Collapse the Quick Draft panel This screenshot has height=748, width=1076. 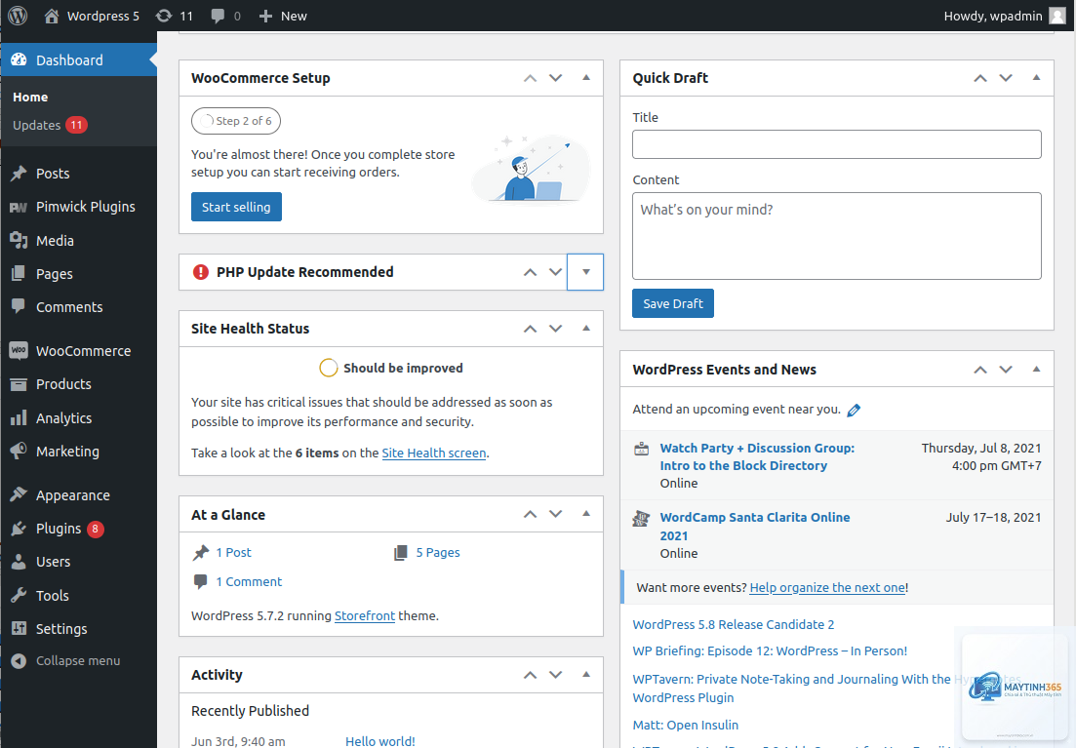click(x=1036, y=78)
